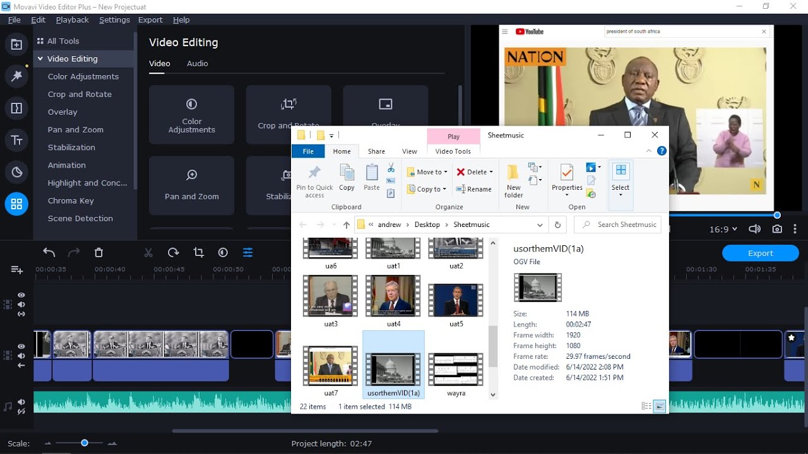Hide the main video track
Image resolution: width=808 pixels, height=454 pixels.
click(x=21, y=346)
